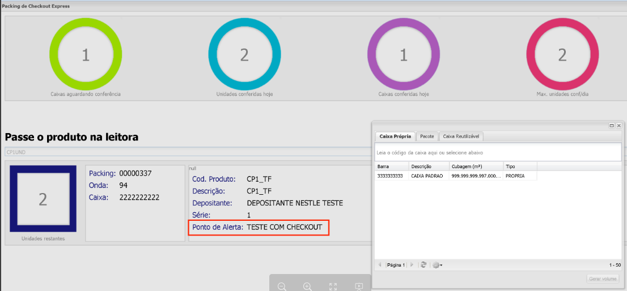Close the box selection popup
Screen dimensions: 627x291
618,125
